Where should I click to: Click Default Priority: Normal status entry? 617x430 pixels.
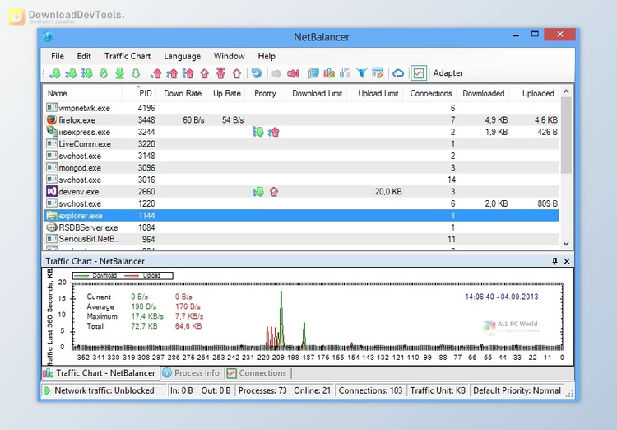517,390
